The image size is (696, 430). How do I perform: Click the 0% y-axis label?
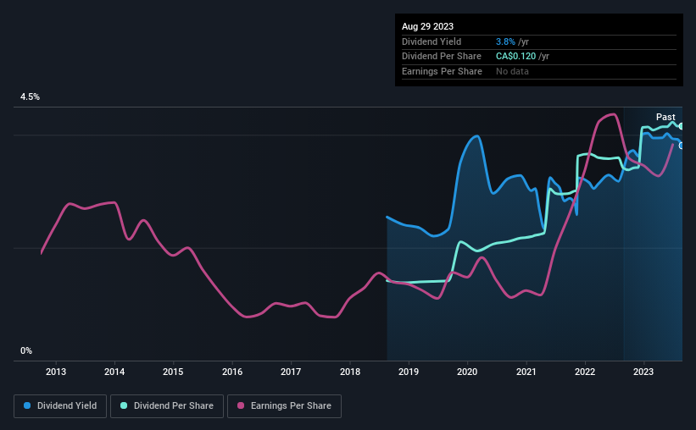26,350
